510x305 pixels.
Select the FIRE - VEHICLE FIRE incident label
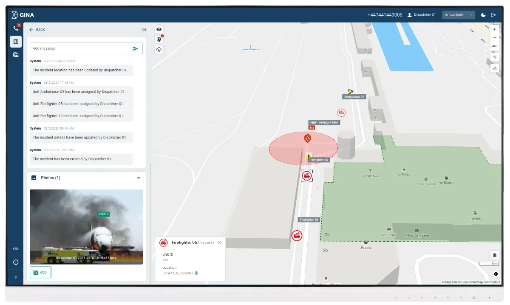coord(324,122)
